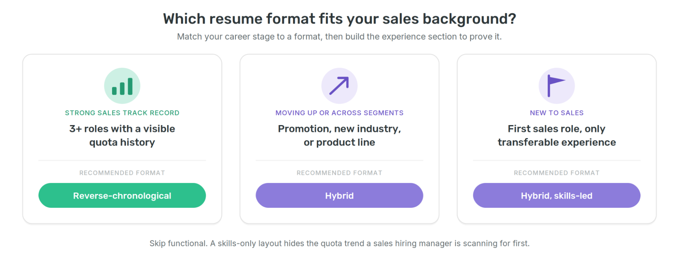
Task: Click the divider line in the New to Sales card
Action: click(556, 160)
